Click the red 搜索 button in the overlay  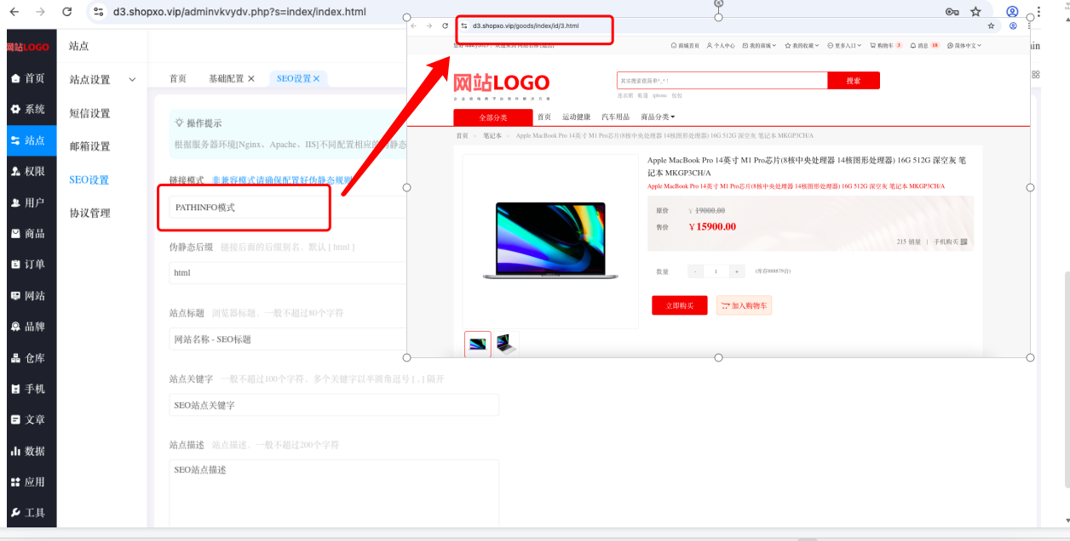(x=854, y=81)
